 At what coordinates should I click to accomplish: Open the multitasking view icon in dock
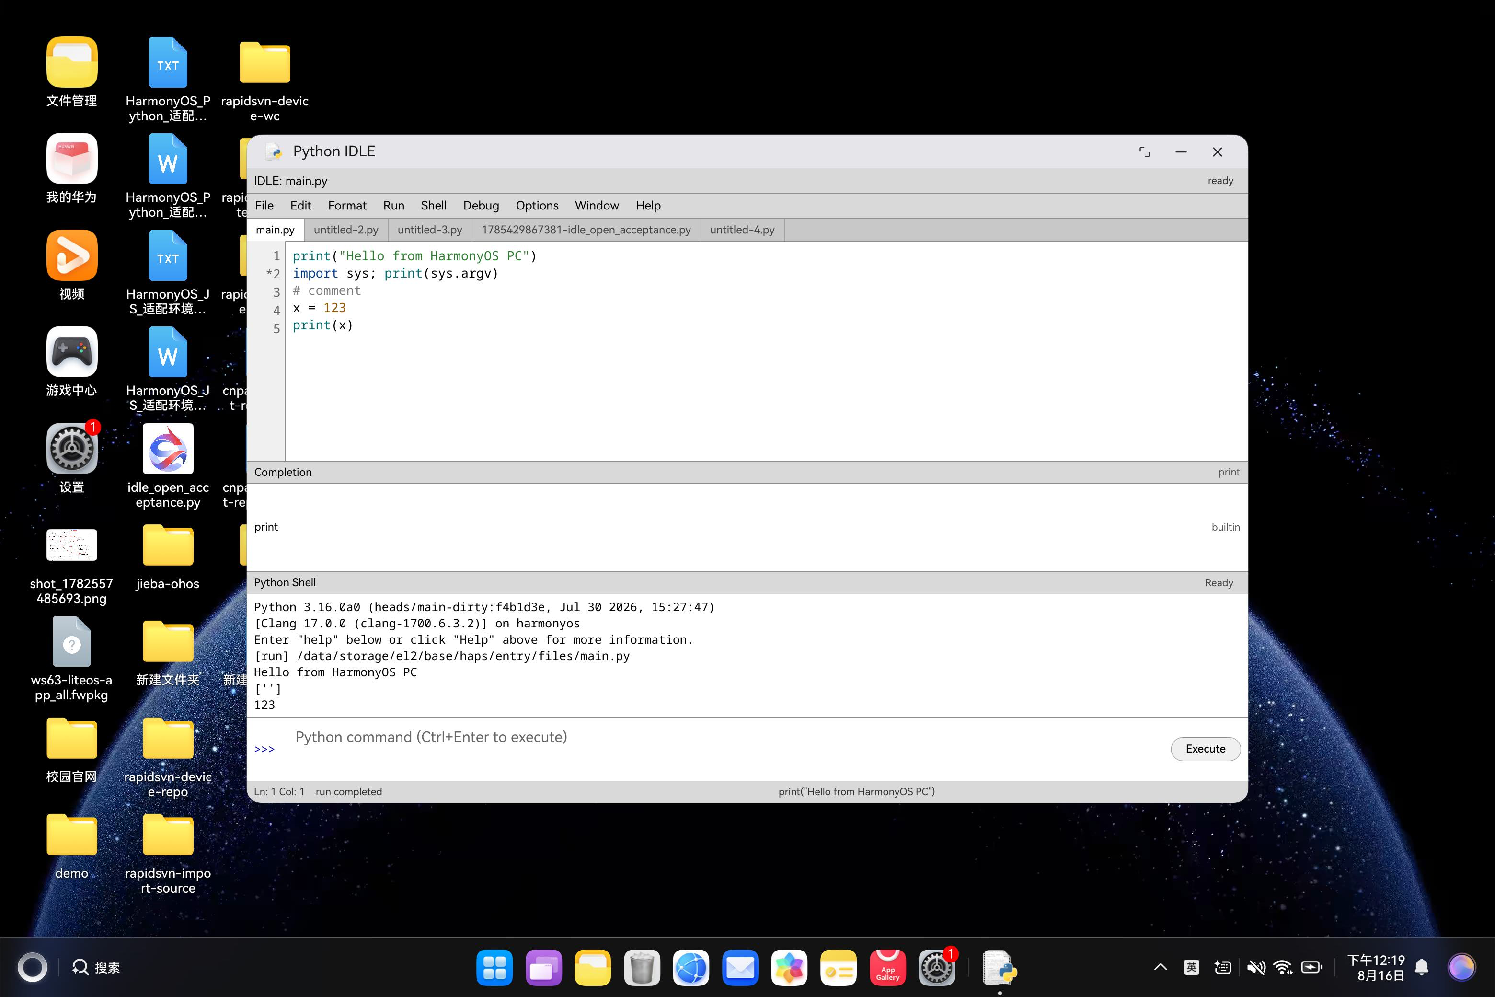(x=543, y=968)
